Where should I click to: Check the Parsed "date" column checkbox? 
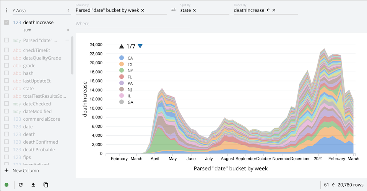click(x=6, y=40)
